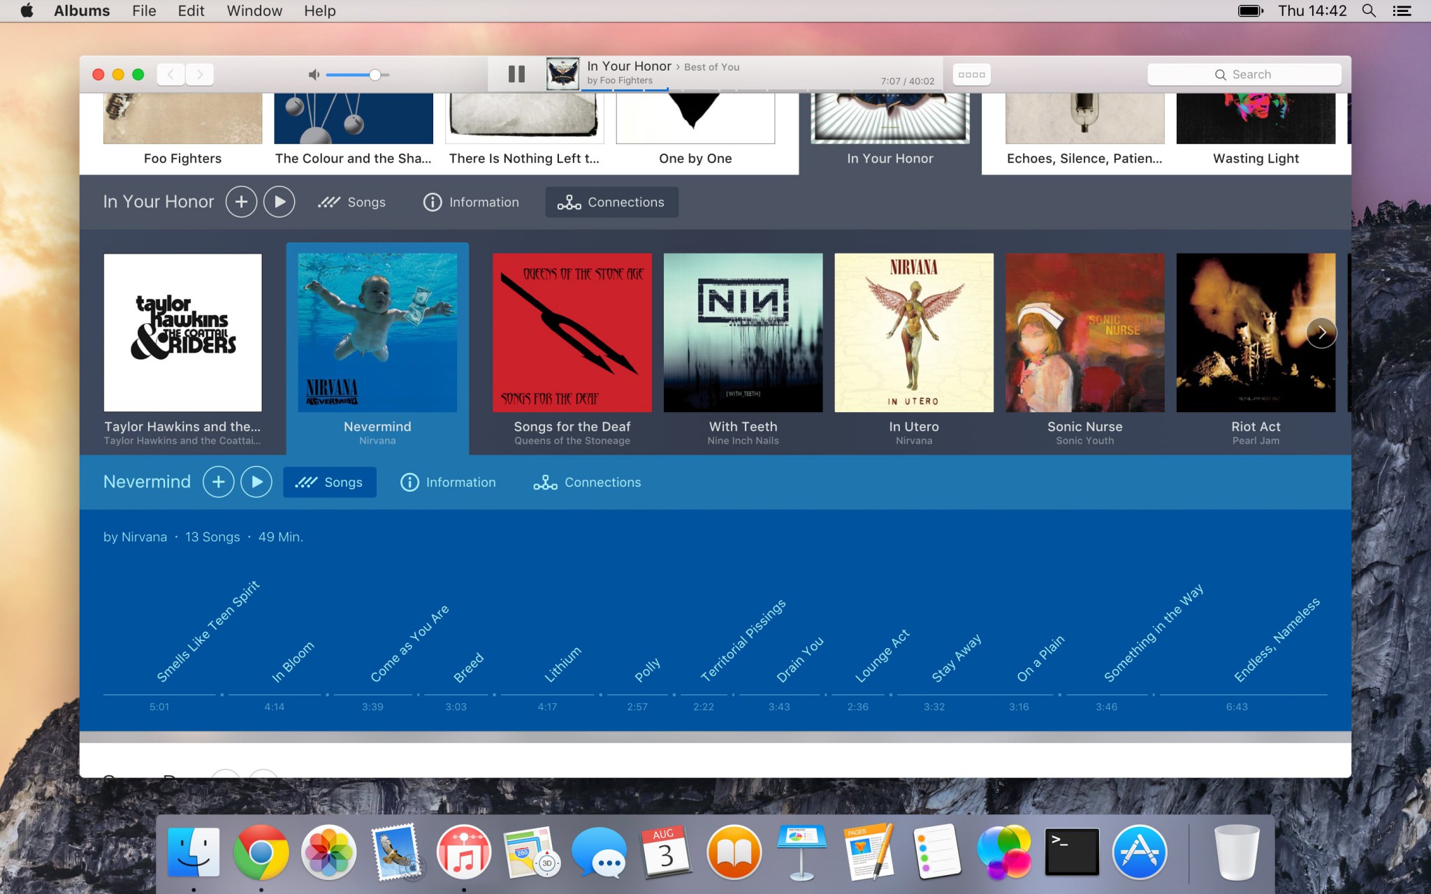
Task: Open iTunes from the Dock
Action: [464, 852]
